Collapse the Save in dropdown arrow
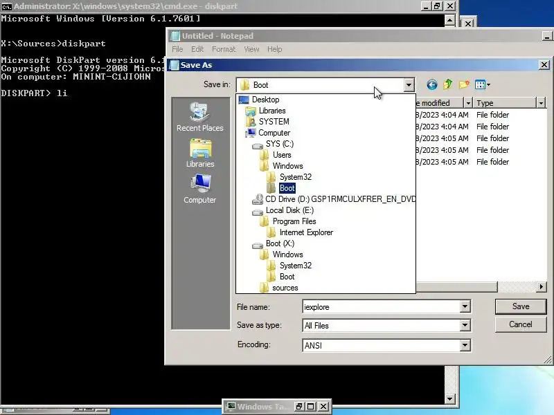The image size is (554, 415). 409,85
